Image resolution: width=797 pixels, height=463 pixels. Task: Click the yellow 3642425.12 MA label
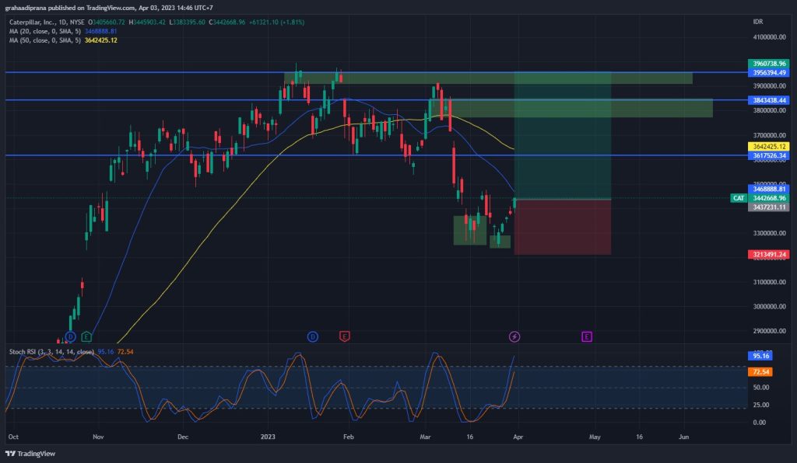point(768,147)
